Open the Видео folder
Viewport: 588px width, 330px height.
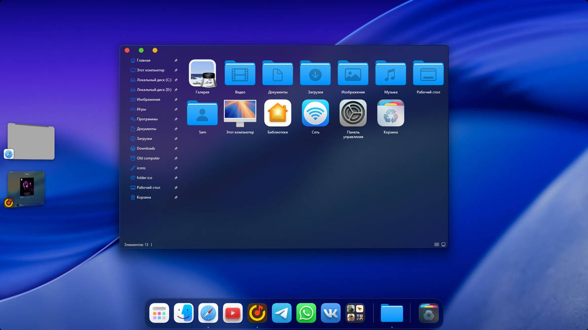coord(240,73)
